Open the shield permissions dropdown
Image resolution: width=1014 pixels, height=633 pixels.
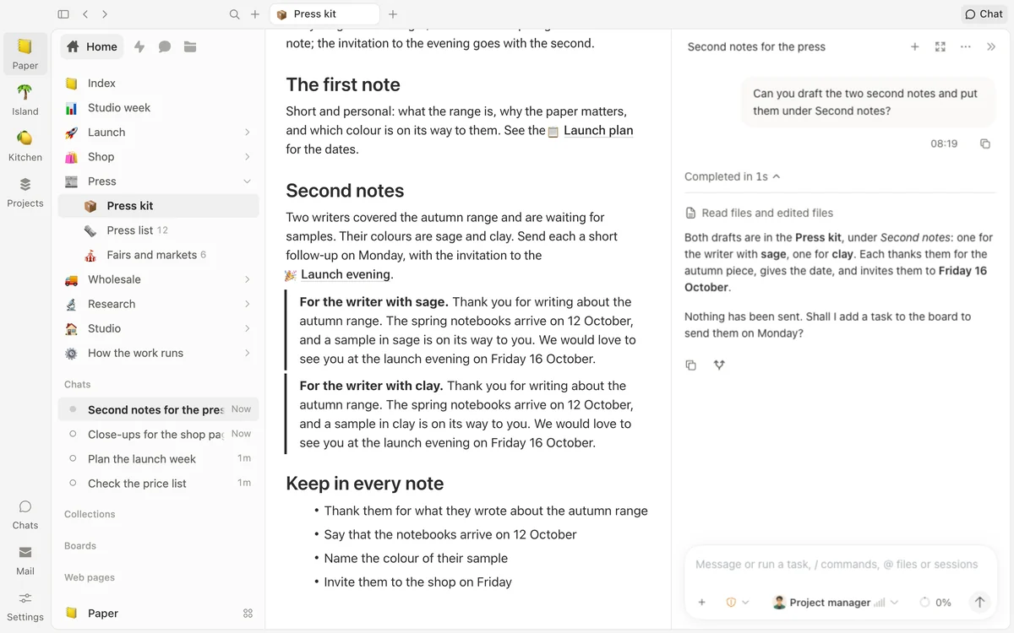click(x=737, y=603)
